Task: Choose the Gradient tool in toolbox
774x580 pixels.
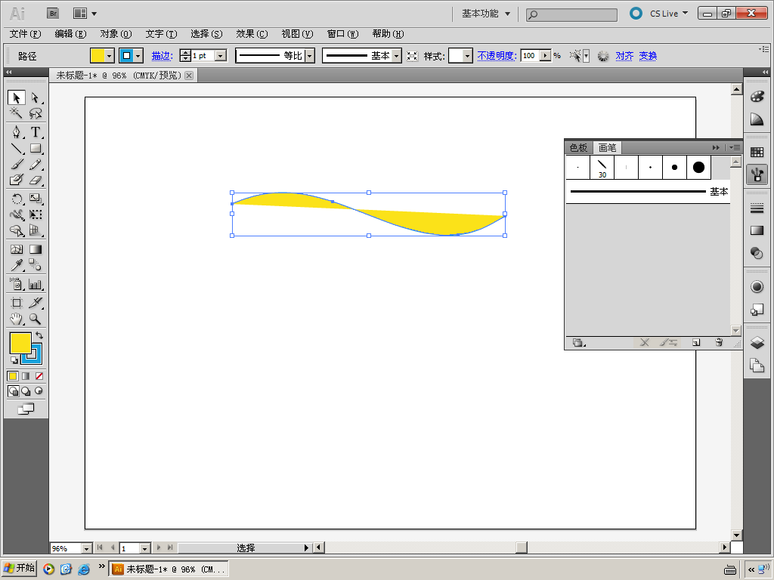Action: click(x=35, y=249)
